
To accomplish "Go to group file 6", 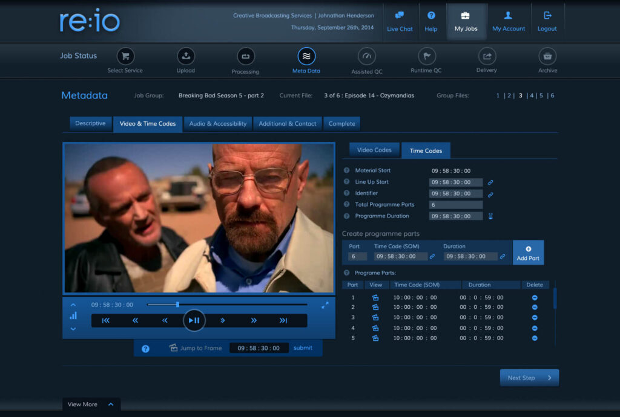I will coord(552,95).
